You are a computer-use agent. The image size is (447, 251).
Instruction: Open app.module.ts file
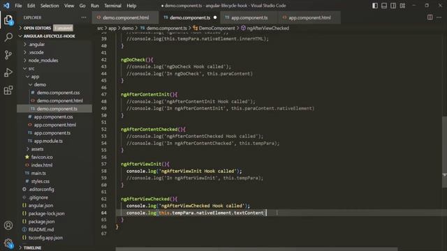[48, 141]
